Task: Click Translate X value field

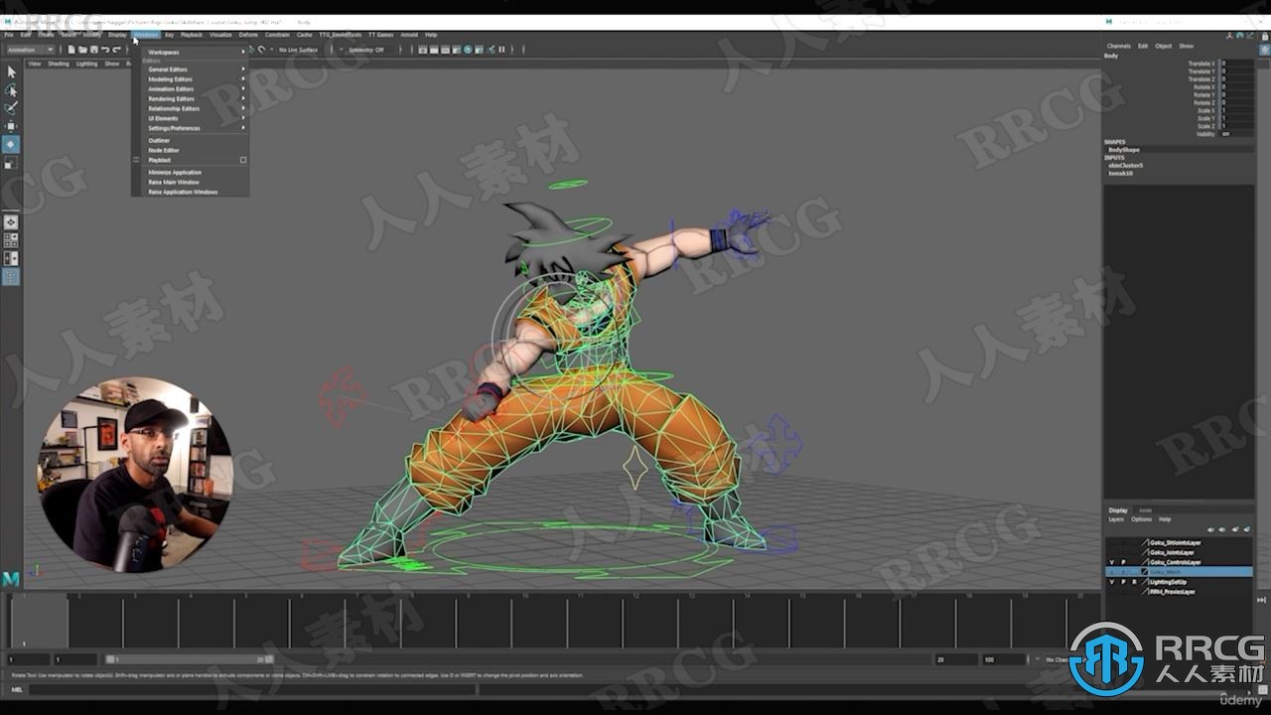Action: coord(1236,64)
